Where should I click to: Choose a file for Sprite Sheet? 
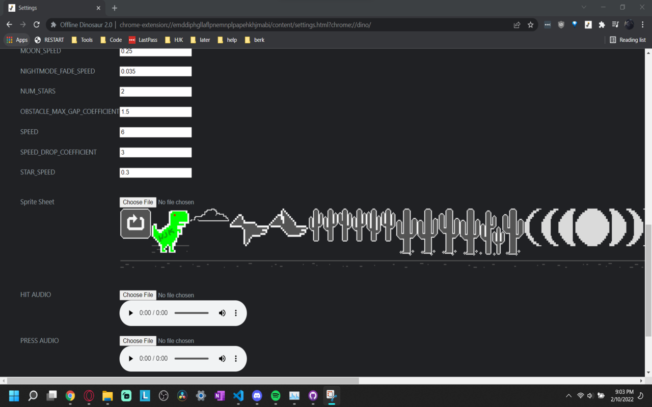tap(138, 202)
